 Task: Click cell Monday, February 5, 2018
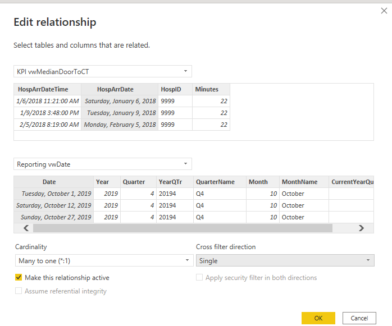(120, 125)
